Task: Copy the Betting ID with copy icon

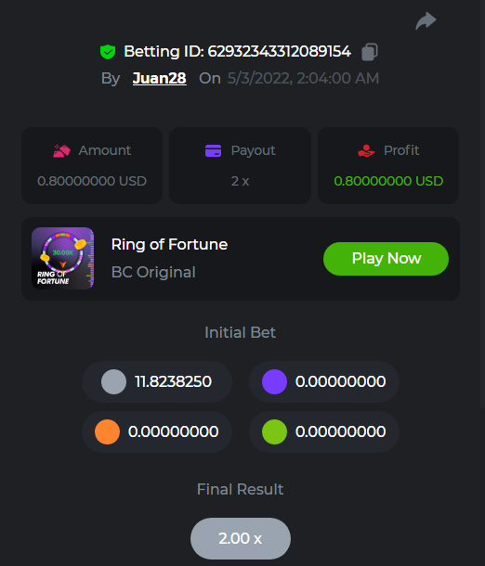Action: [x=370, y=52]
